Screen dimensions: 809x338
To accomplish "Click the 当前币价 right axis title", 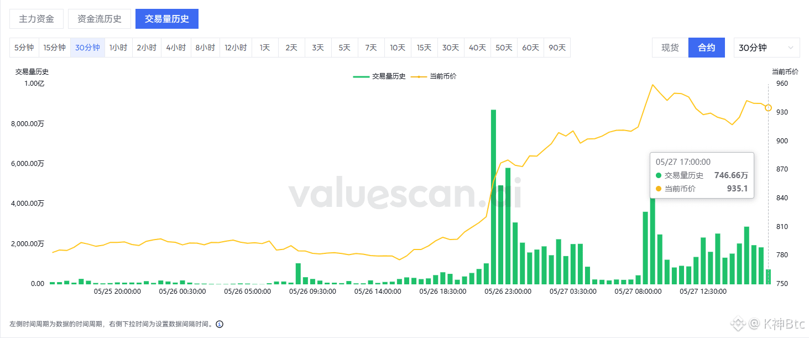I will pos(785,71).
